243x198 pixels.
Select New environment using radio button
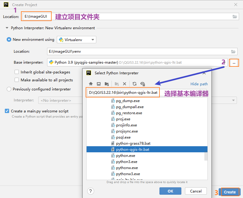click(9, 40)
